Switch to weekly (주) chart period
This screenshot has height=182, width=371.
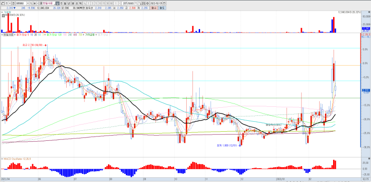[x=61, y=3]
